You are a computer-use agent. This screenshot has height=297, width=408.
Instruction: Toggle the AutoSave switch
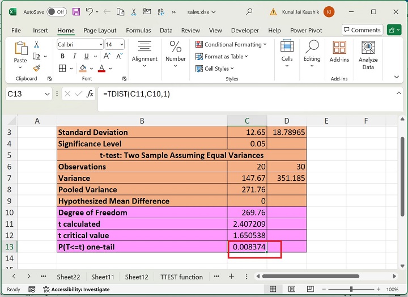[x=56, y=11]
